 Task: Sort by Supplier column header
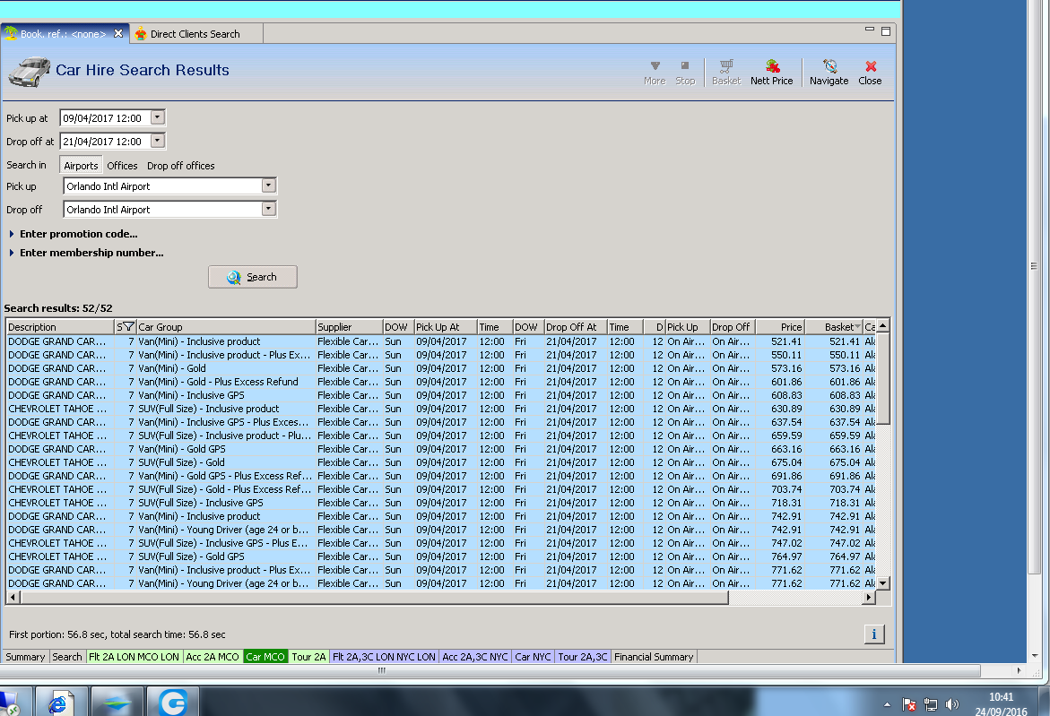pyautogui.click(x=349, y=327)
